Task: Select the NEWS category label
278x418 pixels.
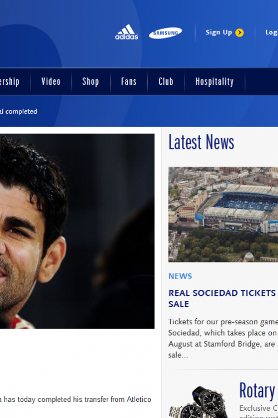Action: point(180,276)
